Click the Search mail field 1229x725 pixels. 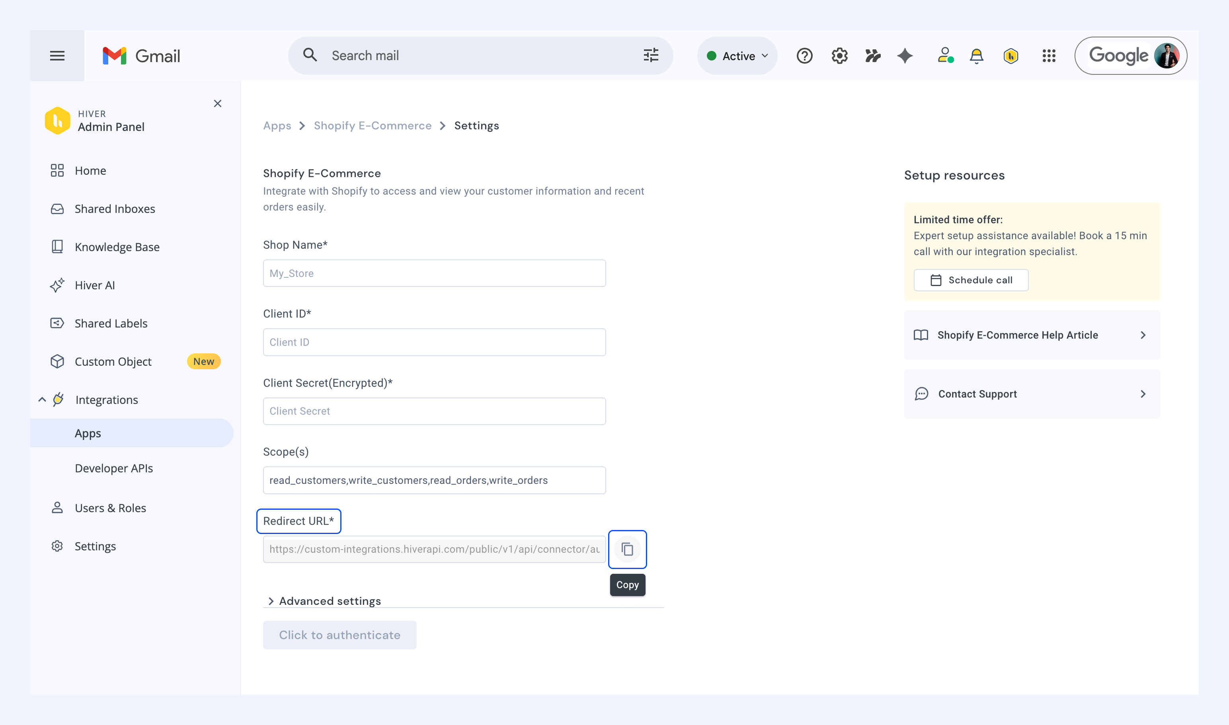[481, 55]
